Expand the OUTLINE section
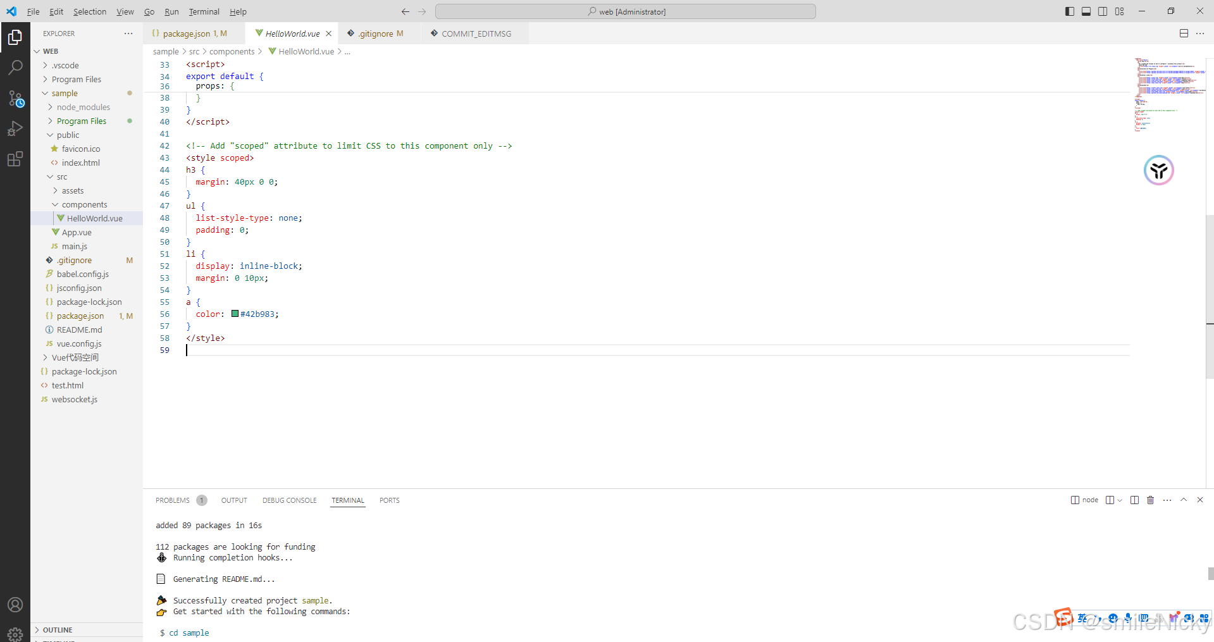 tap(87, 630)
